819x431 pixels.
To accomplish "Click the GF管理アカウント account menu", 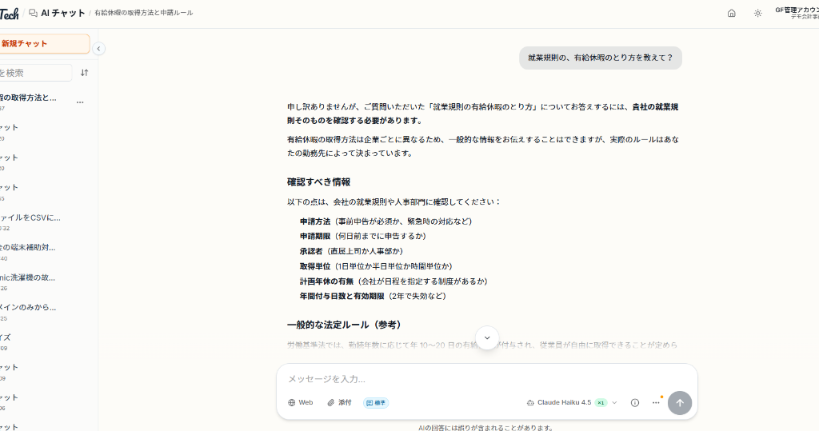I will (x=797, y=13).
